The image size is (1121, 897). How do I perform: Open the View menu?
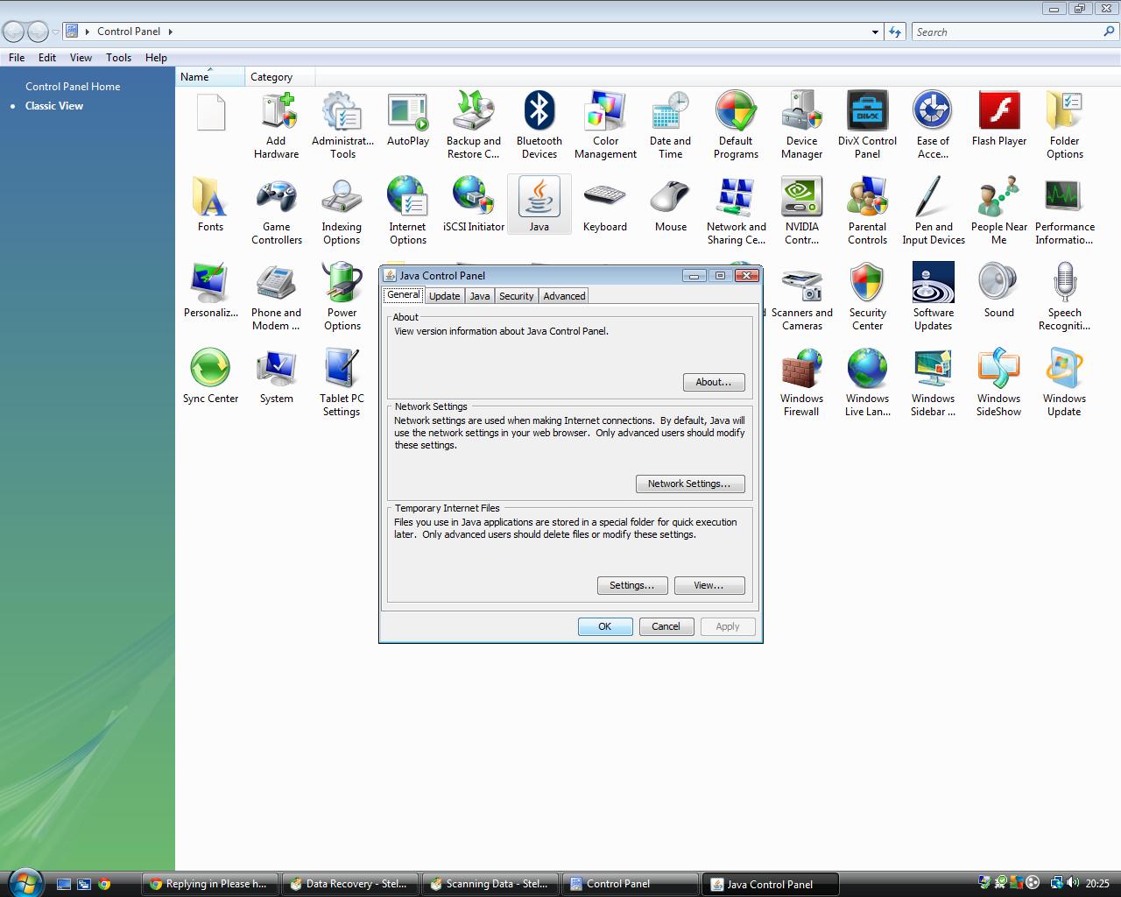(x=81, y=57)
